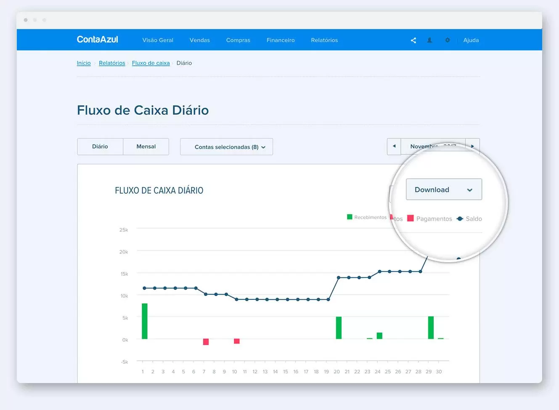Go to previous month arrow
Image resolution: width=559 pixels, height=410 pixels.
click(394, 146)
